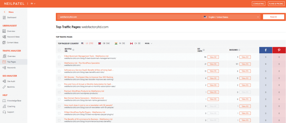Open visits View All for Domain Name Generators row
This screenshot has width=286, height=123.
(x=213, y=99)
